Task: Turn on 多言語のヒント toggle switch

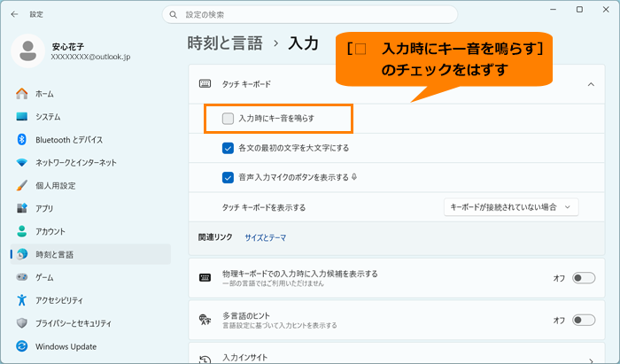Action: click(584, 320)
